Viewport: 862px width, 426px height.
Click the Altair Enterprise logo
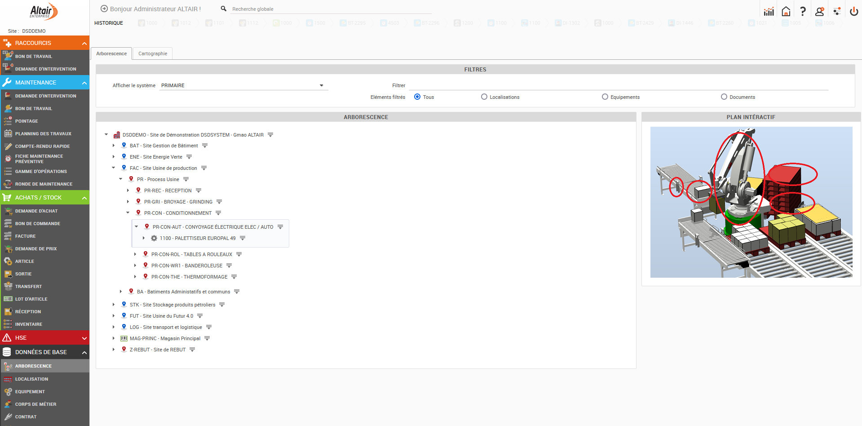(x=44, y=12)
